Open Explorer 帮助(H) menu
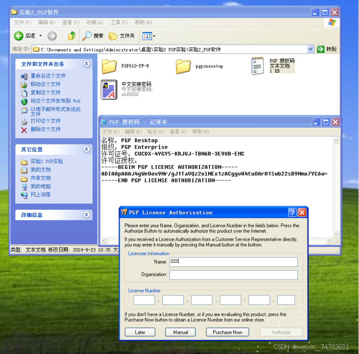The width and height of the screenshot is (359, 354). (143, 22)
